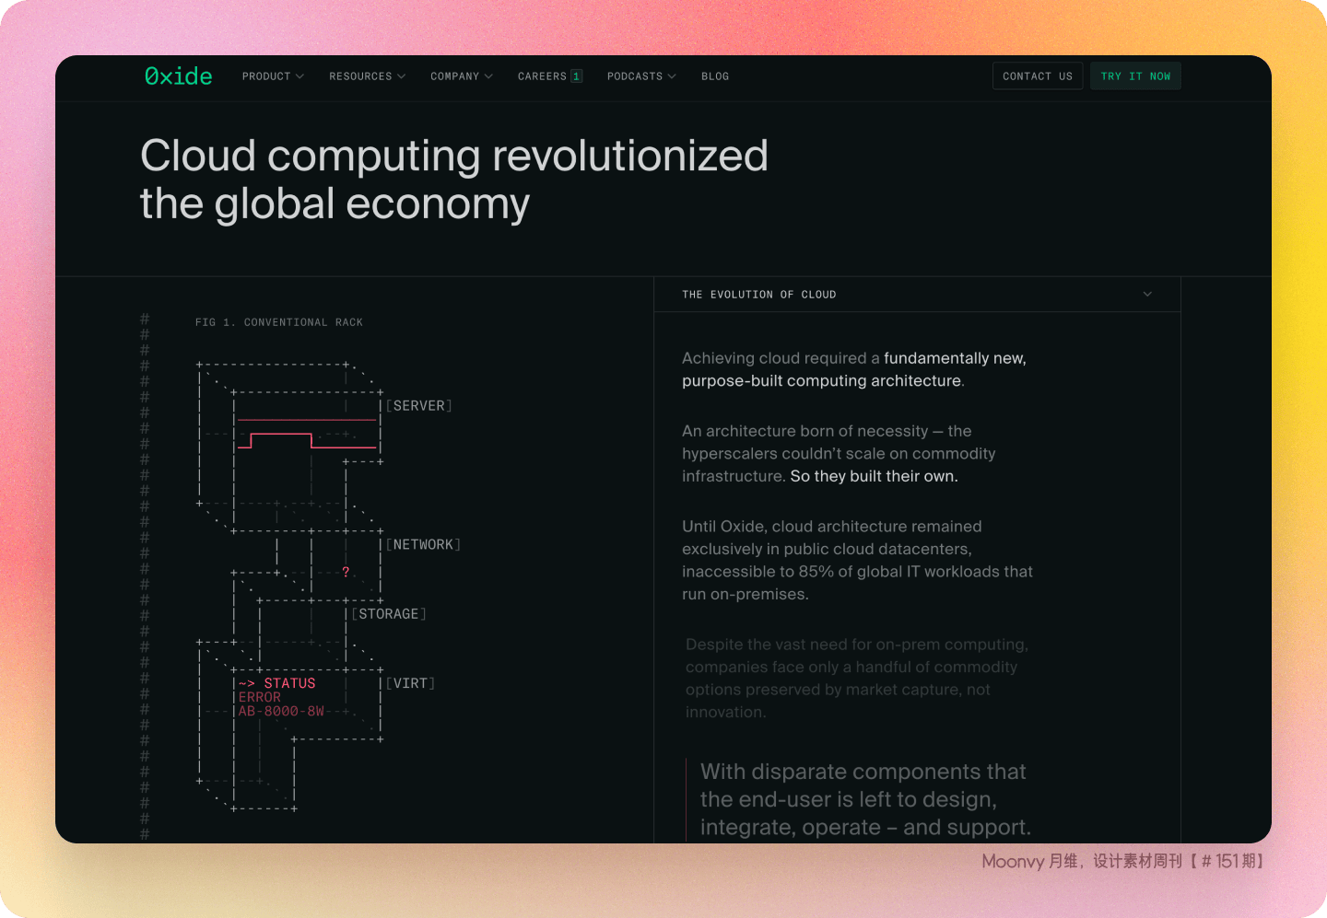Expand the Resources nav menu

(367, 76)
